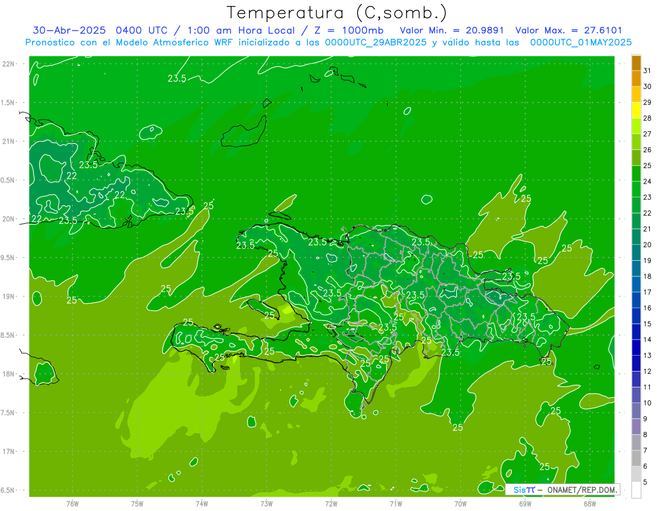Click the gray legend band between 6 and 7
The height and width of the screenshot is (511, 662).
636,458
